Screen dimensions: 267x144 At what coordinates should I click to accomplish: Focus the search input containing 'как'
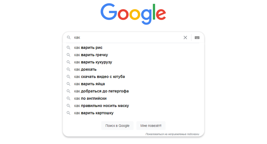point(127,38)
